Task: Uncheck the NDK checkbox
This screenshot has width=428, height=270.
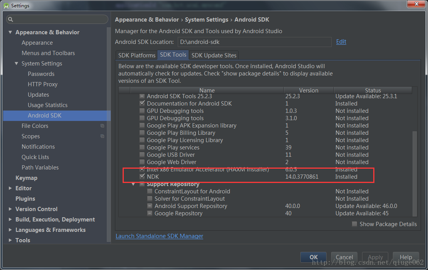Action: coord(142,176)
